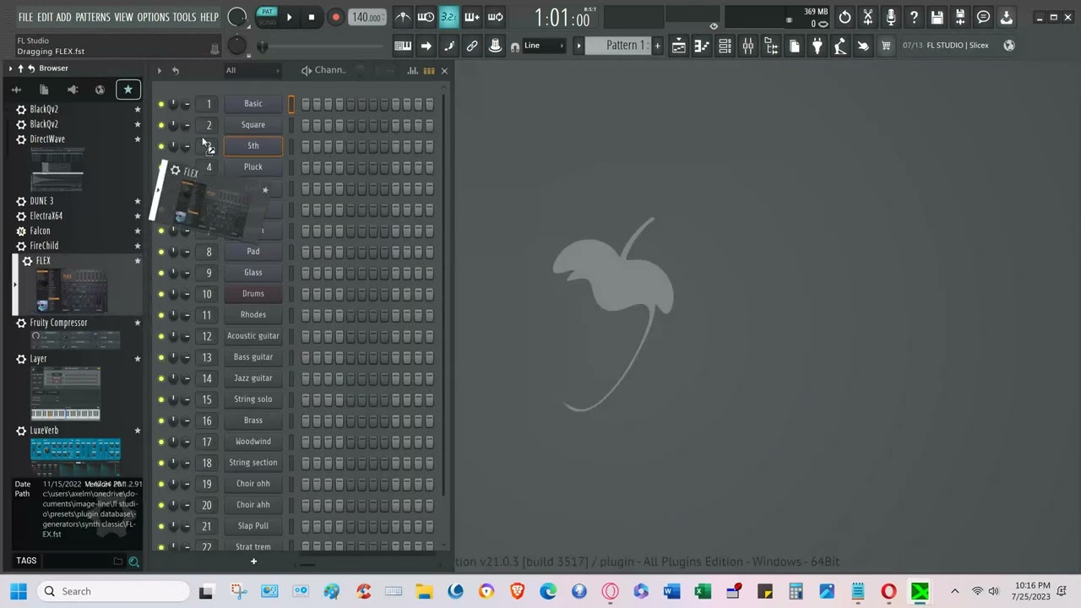1081x608 pixels.
Task: Click the Fruity Compressor thumbnail
Action: pos(75,339)
